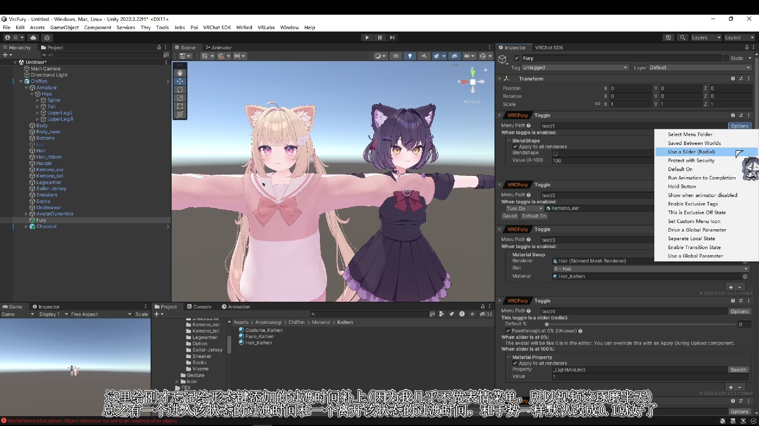
Task: Toggle 2D view mode in Scene
Action: [395, 56]
